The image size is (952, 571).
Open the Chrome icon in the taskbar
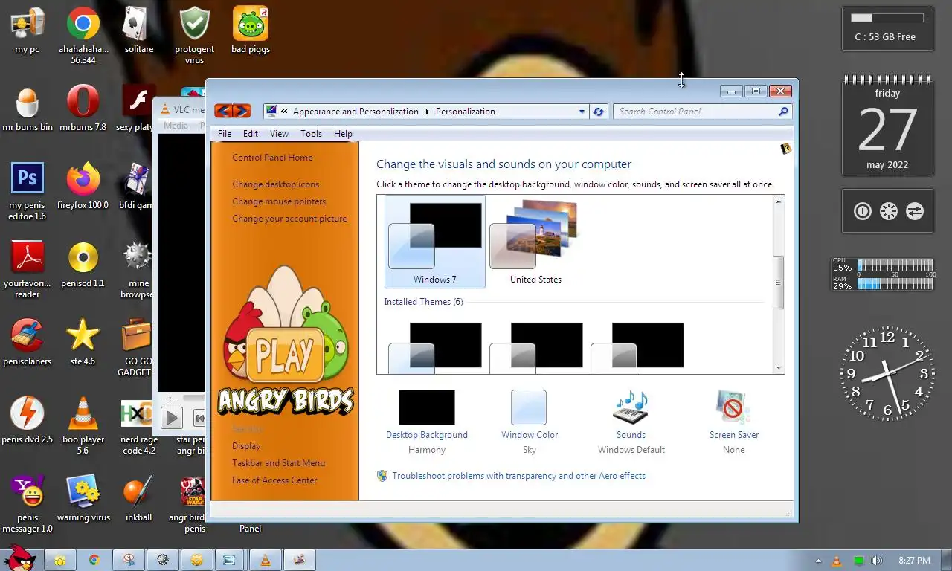[x=94, y=560]
